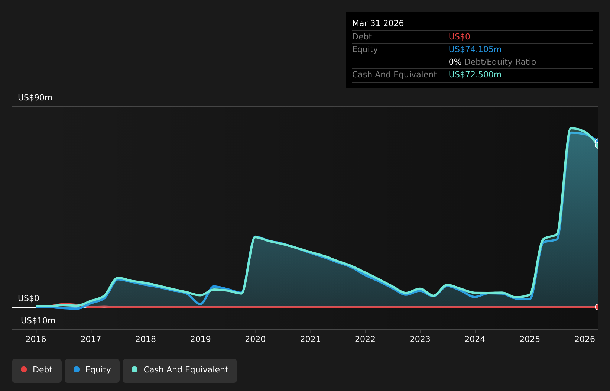Click the 2026 x-axis label

click(x=585, y=339)
